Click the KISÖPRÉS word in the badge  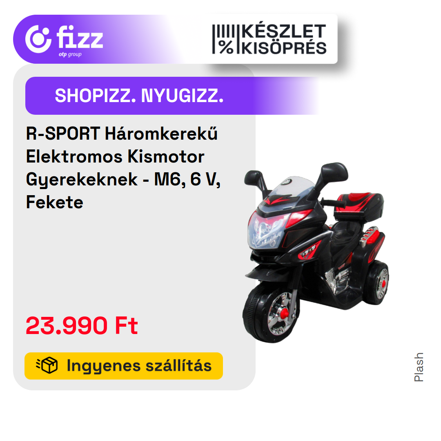point(284,48)
